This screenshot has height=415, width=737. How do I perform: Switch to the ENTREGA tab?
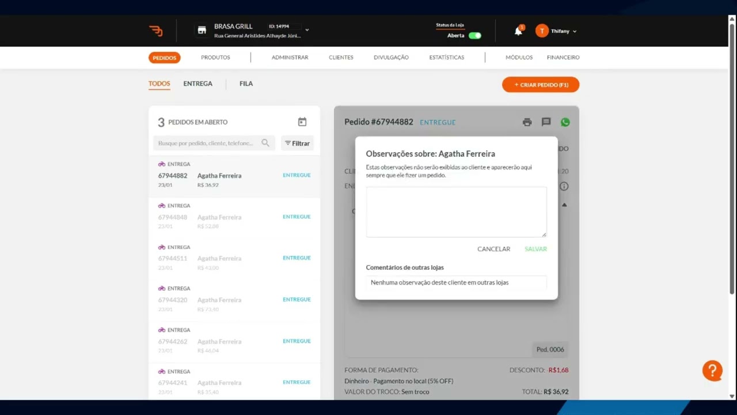click(198, 84)
